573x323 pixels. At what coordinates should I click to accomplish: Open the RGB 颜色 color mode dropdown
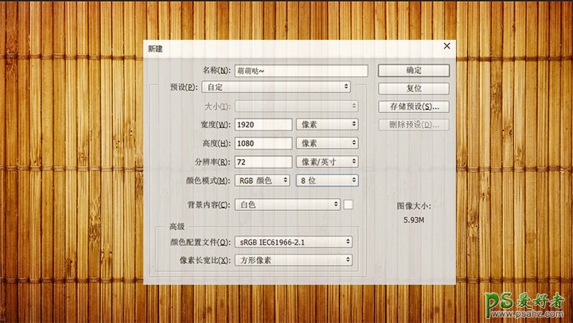pos(263,181)
